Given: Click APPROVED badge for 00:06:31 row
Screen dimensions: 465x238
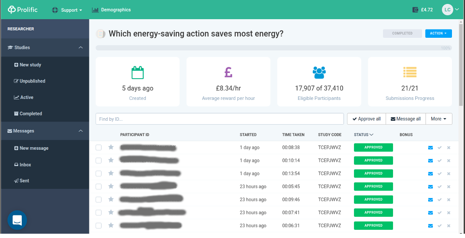Looking at the screenshot, I should [373, 226].
